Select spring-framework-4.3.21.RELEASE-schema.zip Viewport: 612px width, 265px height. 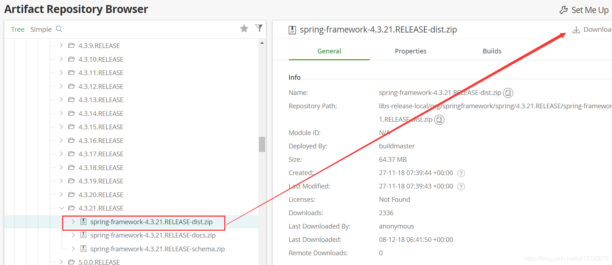[157, 249]
